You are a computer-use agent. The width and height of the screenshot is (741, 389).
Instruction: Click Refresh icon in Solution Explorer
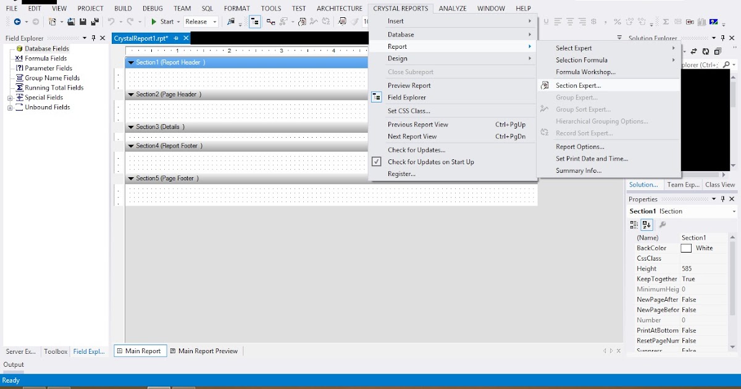[706, 51]
